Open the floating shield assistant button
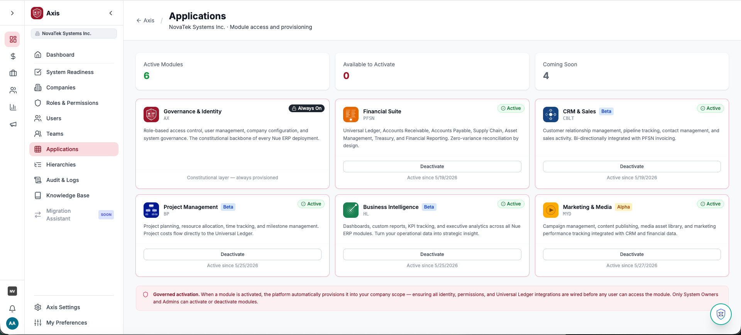 coord(721,314)
